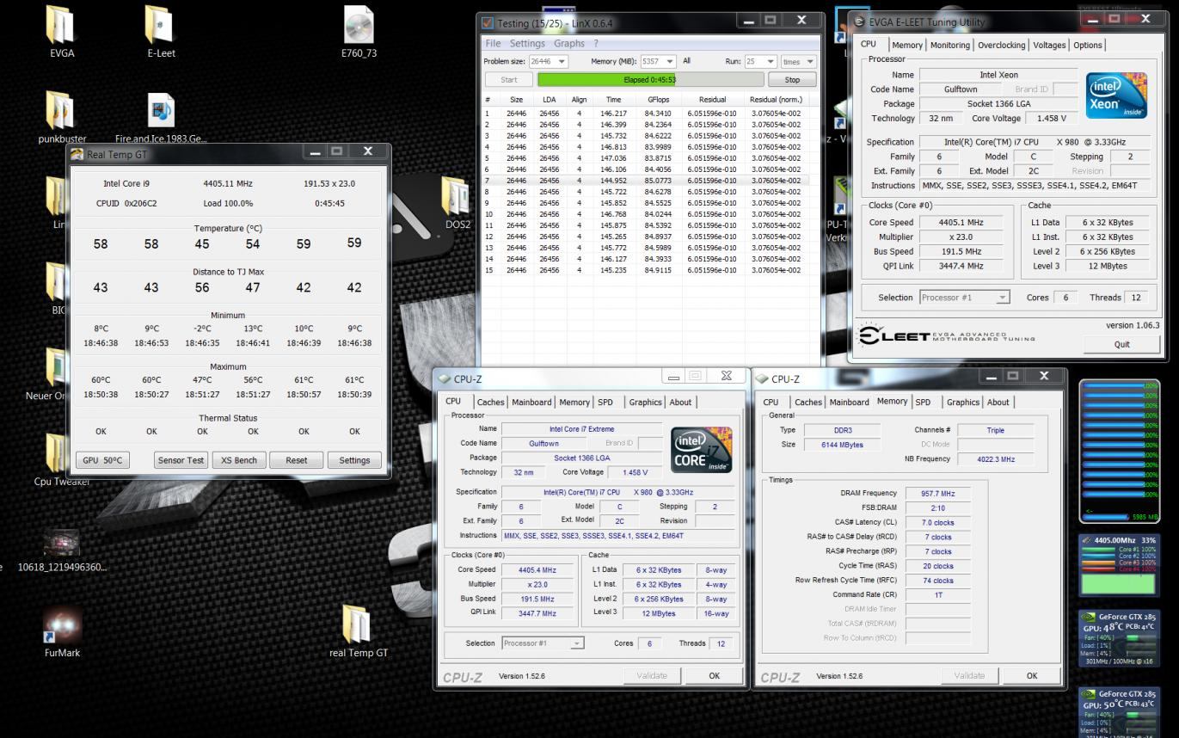
Task: Expand the Problem size dropdown in LinX
Action: [562, 62]
